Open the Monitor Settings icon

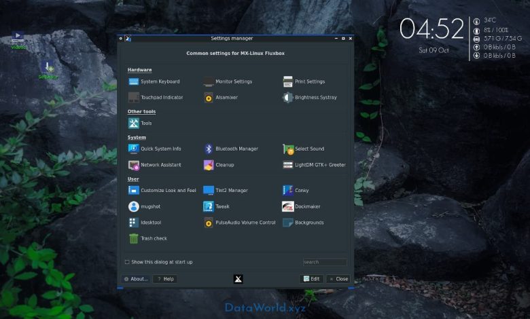tap(209, 81)
